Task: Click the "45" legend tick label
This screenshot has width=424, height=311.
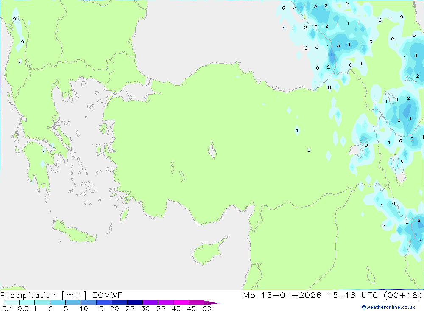Action: [192, 308]
